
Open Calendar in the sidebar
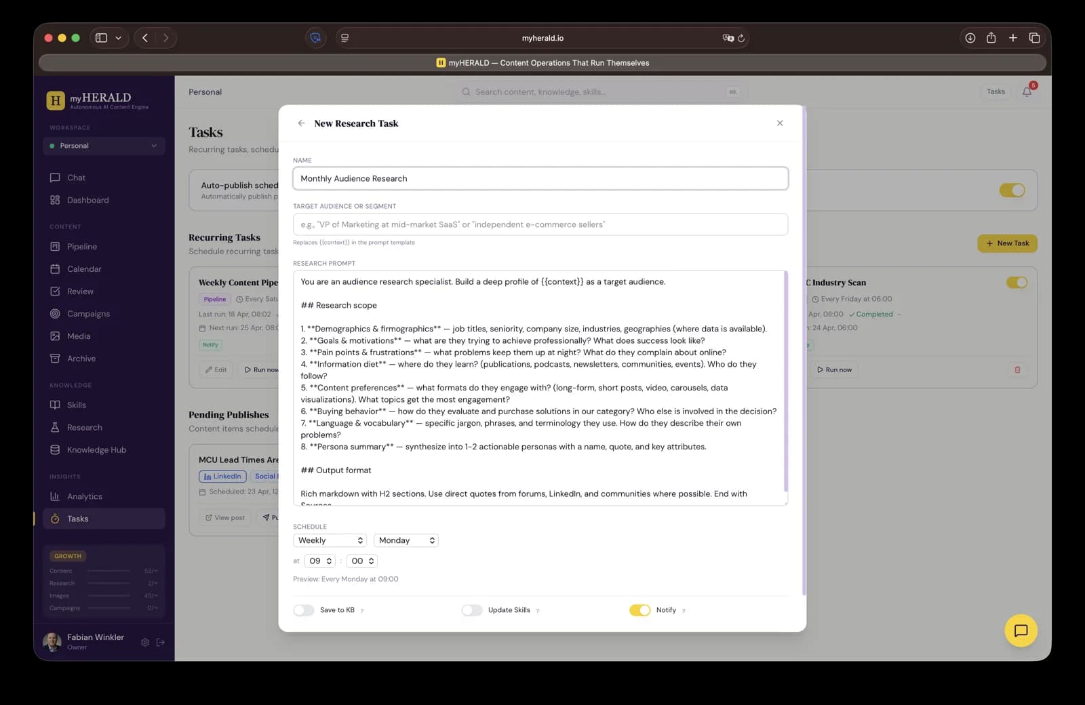click(x=84, y=269)
